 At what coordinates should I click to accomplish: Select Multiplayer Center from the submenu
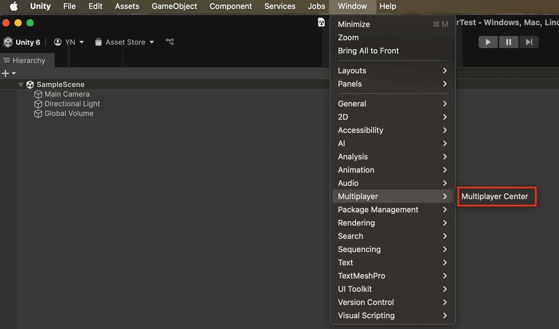point(495,196)
